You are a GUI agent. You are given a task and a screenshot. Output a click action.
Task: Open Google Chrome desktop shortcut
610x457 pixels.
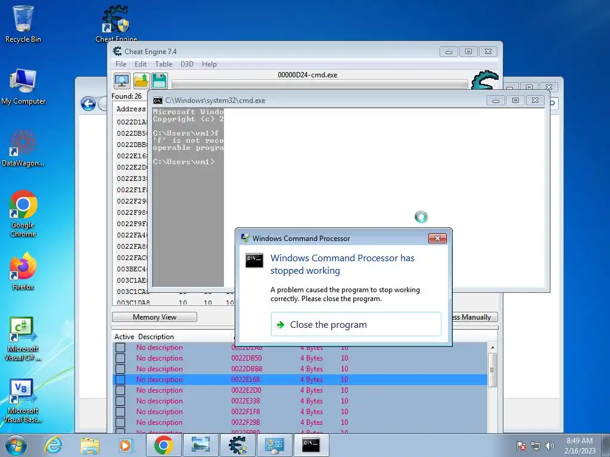[23, 214]
